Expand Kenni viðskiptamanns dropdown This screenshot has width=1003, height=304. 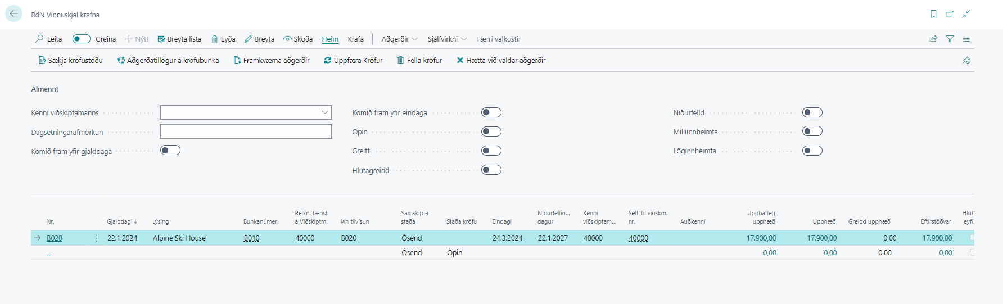point(324,112)
